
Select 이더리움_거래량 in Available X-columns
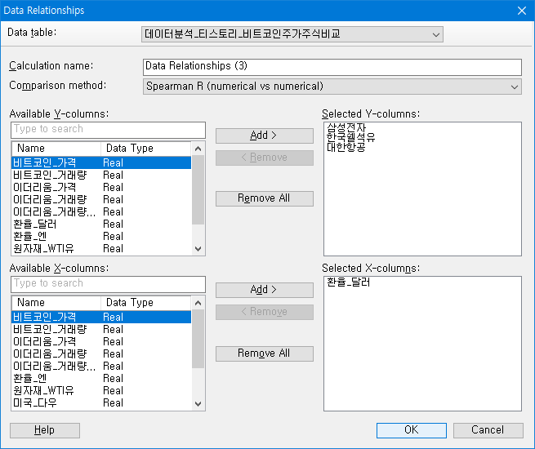click(101, 354)
